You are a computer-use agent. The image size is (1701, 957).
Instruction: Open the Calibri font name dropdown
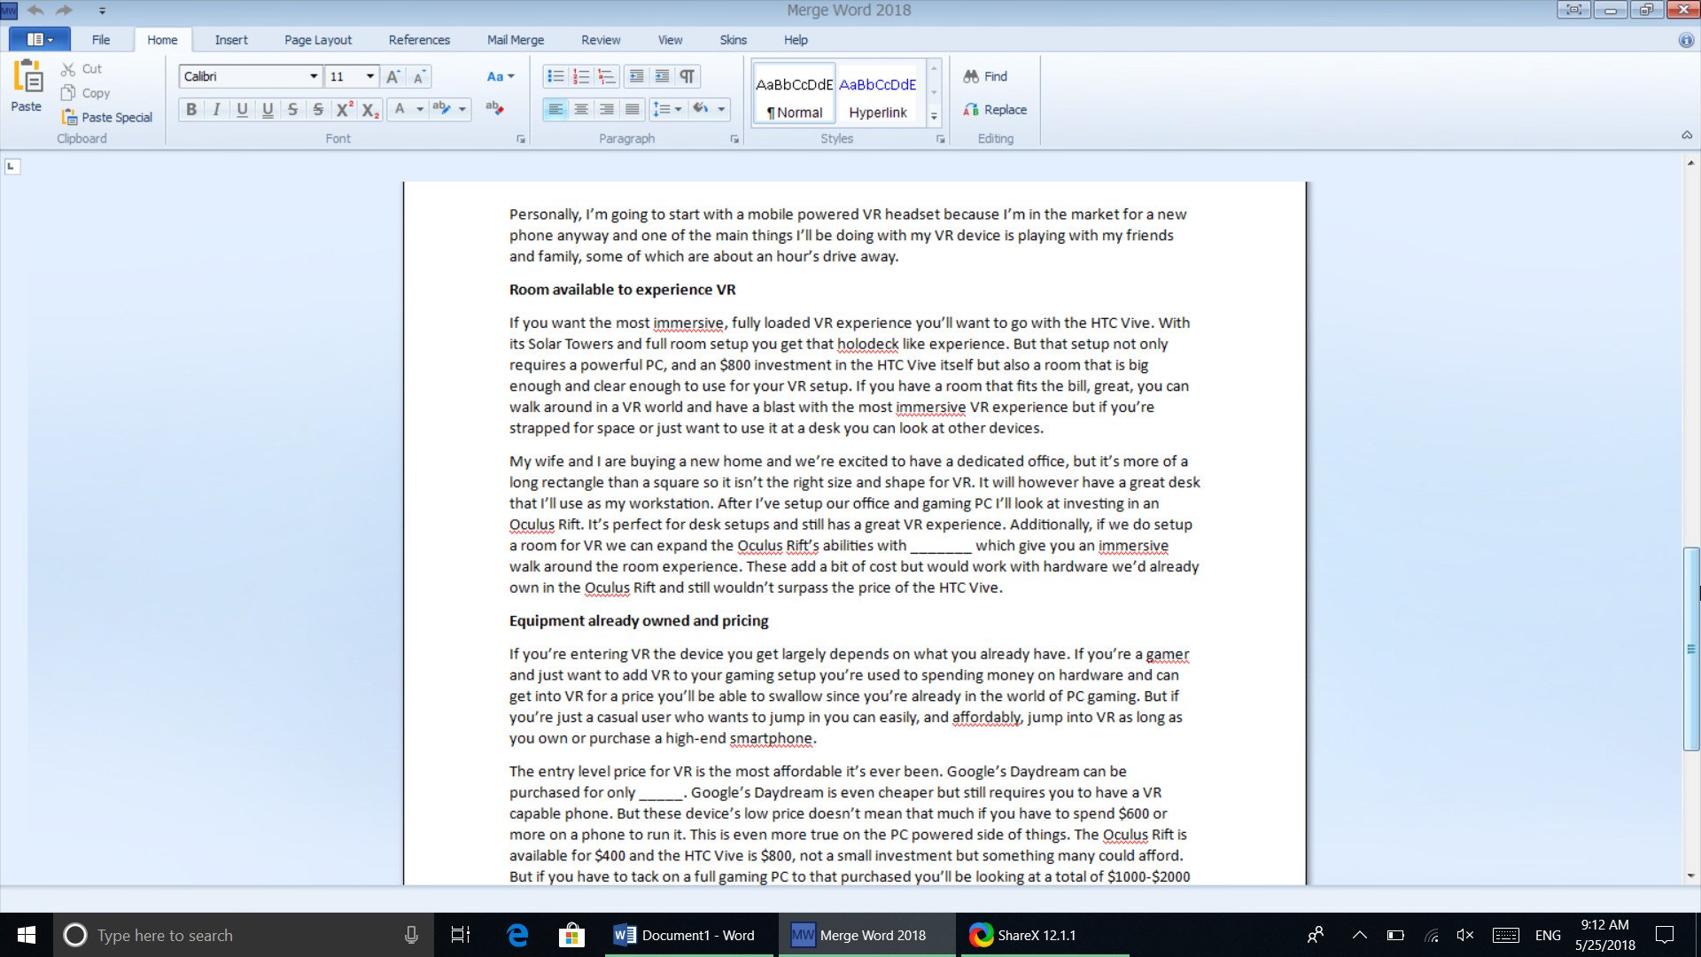click(314, 77)
